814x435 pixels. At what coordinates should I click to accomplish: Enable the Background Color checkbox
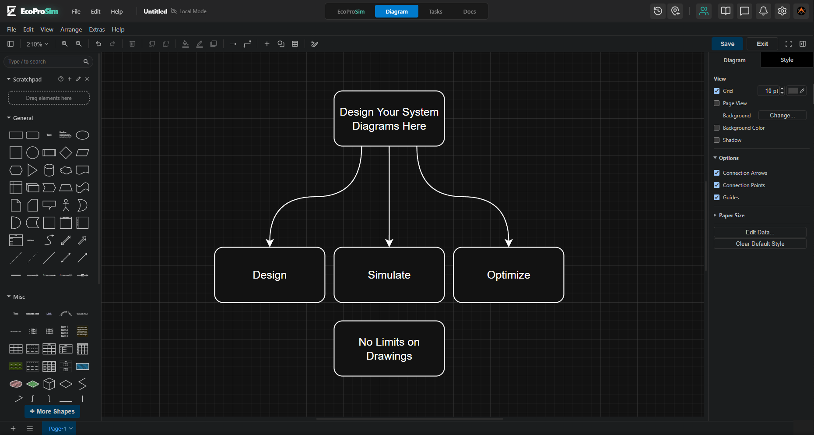point(717,128)
